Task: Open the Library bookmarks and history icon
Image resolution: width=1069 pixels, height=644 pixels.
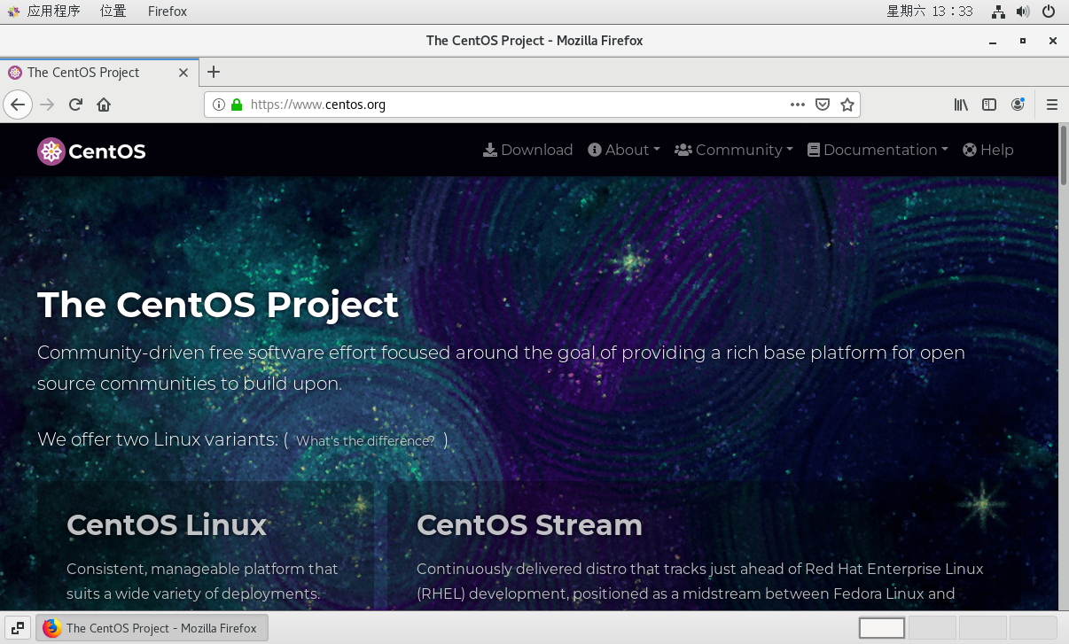Action: pos(961,105)
